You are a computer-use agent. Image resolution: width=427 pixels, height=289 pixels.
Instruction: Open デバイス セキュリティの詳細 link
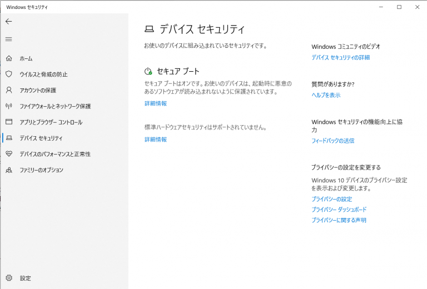(340, 57)
